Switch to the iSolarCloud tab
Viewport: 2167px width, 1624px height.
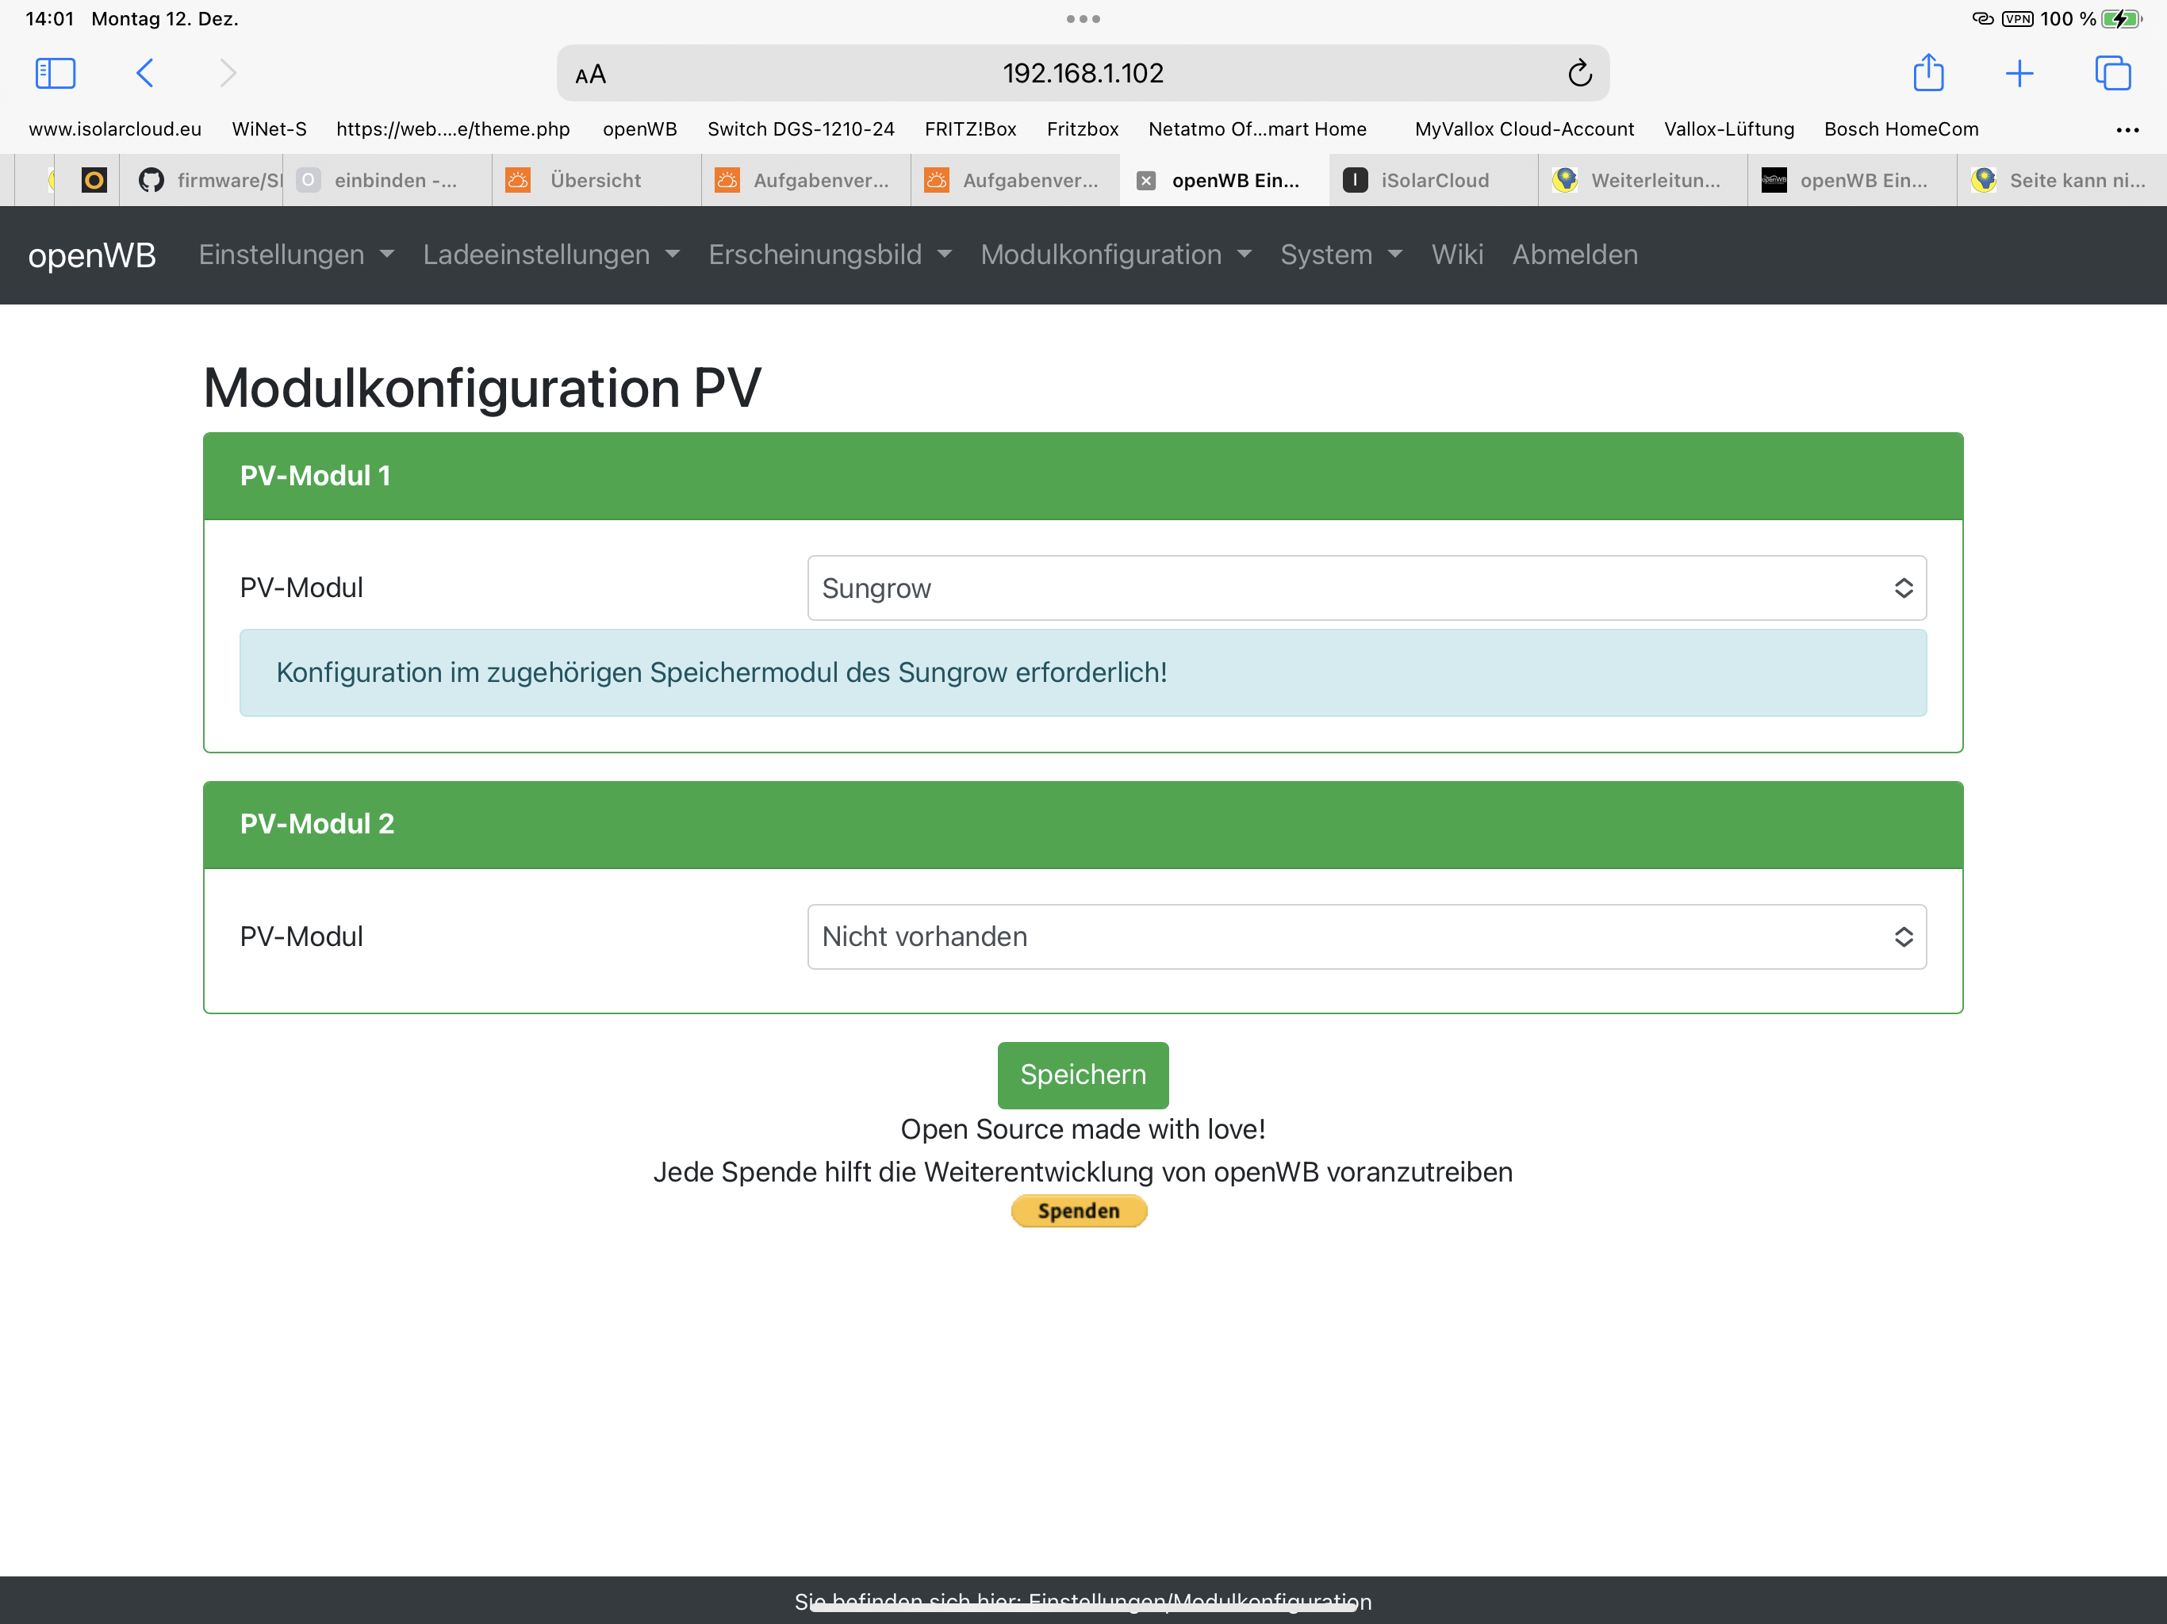coord(1433,180)
